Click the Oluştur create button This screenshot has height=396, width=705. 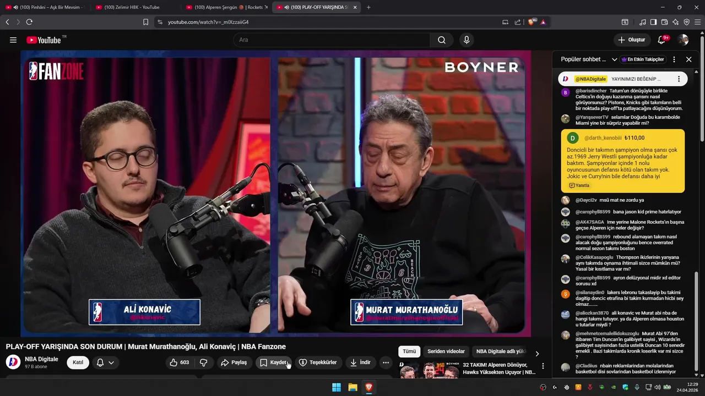point(632,40)
